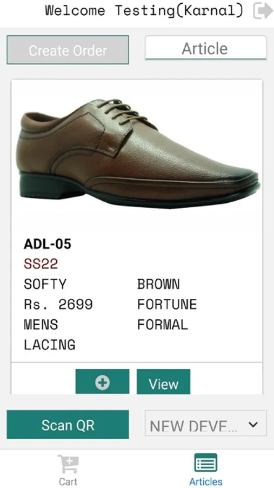Tap the logout arrow icon

pos(263,11)
